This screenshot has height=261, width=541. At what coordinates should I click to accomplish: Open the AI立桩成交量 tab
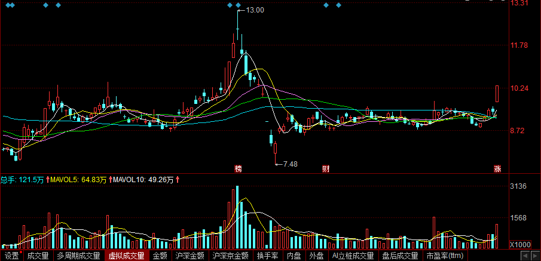(353, 256)
